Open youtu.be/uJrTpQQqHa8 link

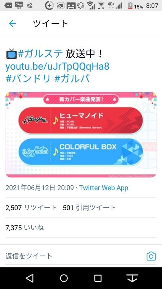(x=57, y=66)
